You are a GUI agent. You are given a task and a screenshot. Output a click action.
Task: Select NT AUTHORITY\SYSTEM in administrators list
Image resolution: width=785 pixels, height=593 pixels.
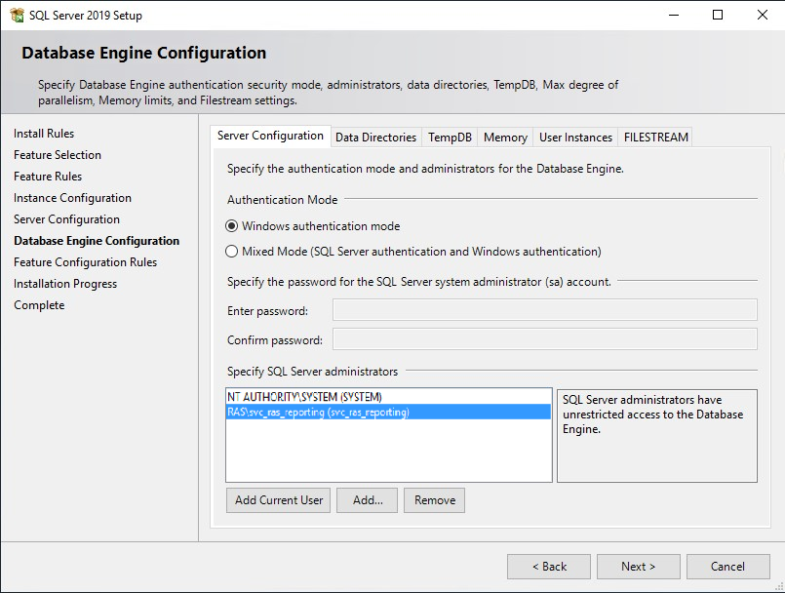pyautogui.click(x=304, y=397)
